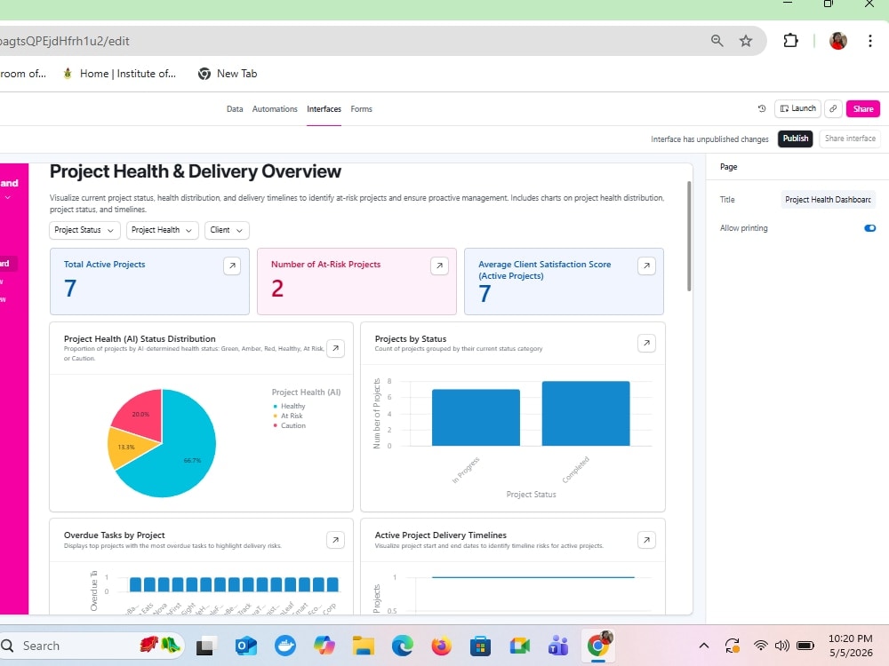Click the taskbar Search box
Screen dimensions: 889x666
[x=91, y=646]
